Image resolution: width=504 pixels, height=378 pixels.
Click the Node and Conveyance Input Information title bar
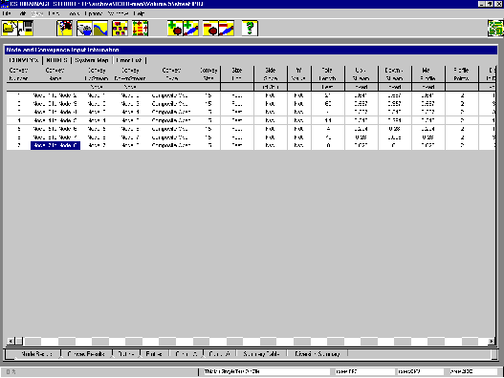tap(251, 50)
